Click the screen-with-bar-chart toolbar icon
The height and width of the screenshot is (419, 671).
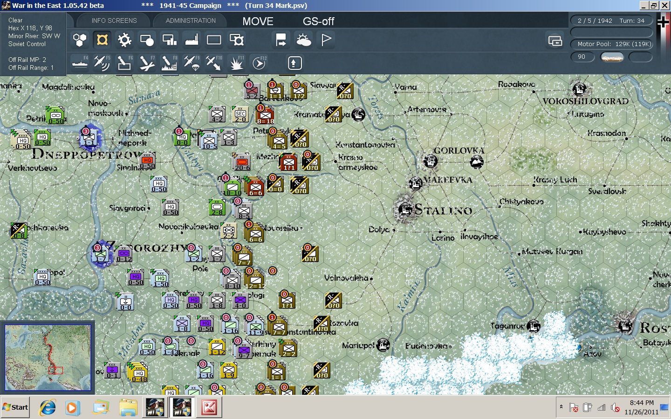(169, 40)
